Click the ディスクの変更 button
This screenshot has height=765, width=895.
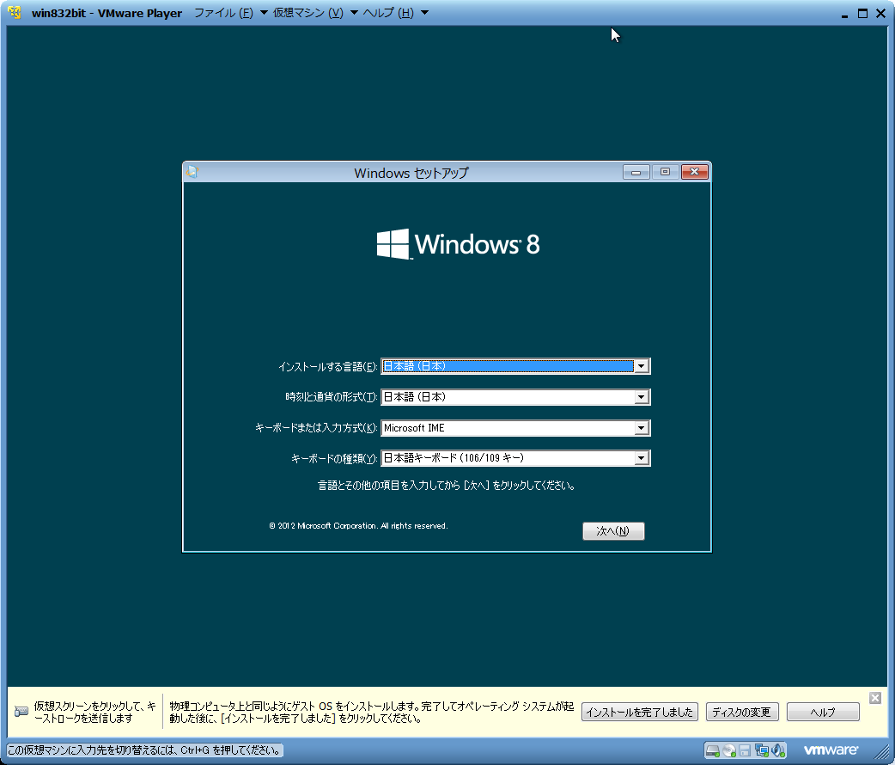tap(741, 712)
